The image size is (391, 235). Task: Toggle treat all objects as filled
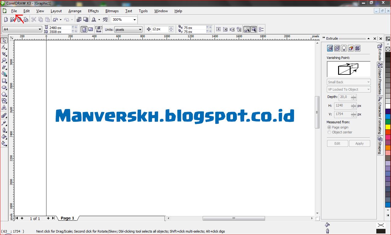click(254, 29)
